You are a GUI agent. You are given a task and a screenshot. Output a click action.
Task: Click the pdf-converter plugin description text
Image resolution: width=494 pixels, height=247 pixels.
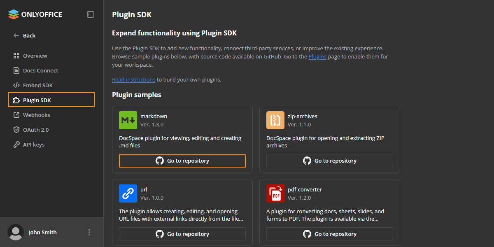pyautogui.click(x=325, y=215)
